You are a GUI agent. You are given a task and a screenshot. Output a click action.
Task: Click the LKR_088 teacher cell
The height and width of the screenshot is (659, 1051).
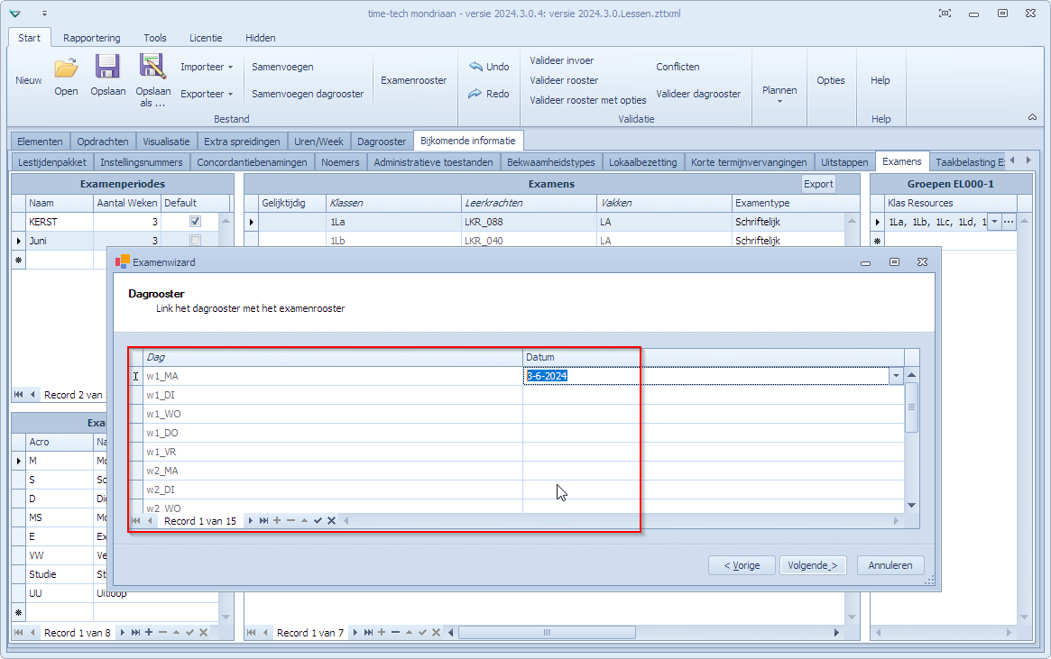pos(529,222)
